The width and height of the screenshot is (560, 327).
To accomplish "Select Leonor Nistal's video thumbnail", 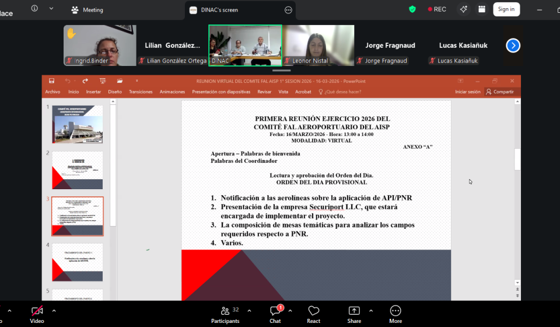I will (318, 45).
